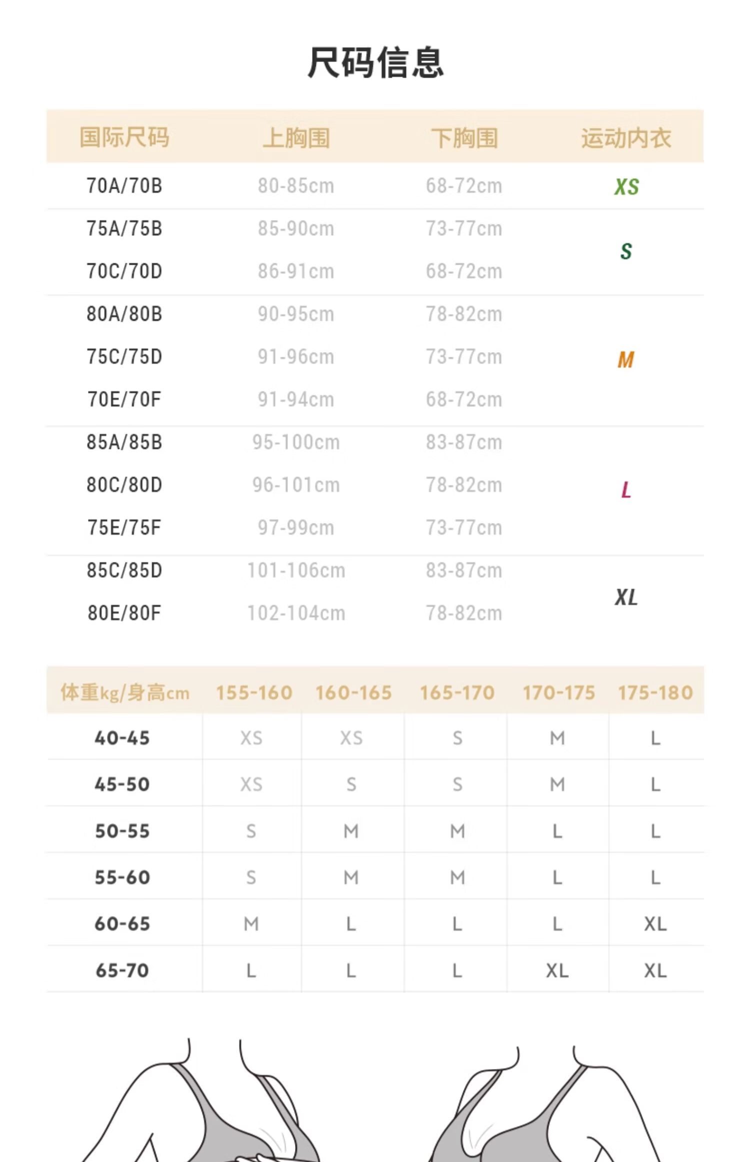The width and height of the screenshot is (750, 1162).
Task: Click the 运动内衣 column header
Action: 626,138
